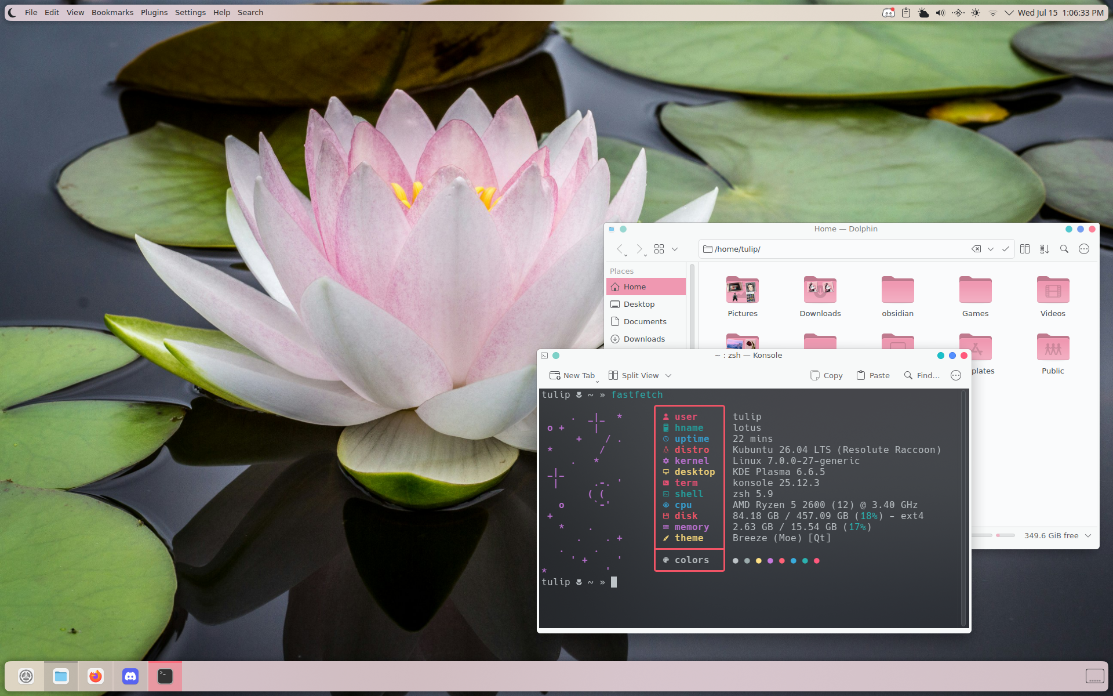Open the View menu
The width and height of the screenshot is (1113, 696).
coord(75,12)
